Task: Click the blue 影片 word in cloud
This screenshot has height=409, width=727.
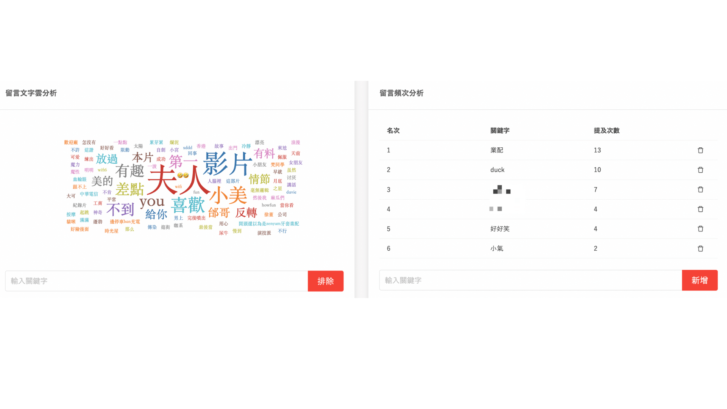Action: [228, 164]
